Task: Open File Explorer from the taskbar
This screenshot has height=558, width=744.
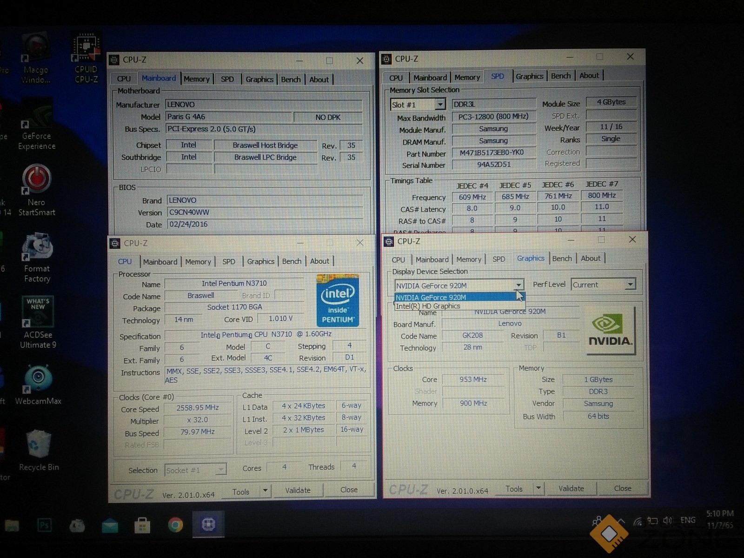Action: click(x=12, y=525)
